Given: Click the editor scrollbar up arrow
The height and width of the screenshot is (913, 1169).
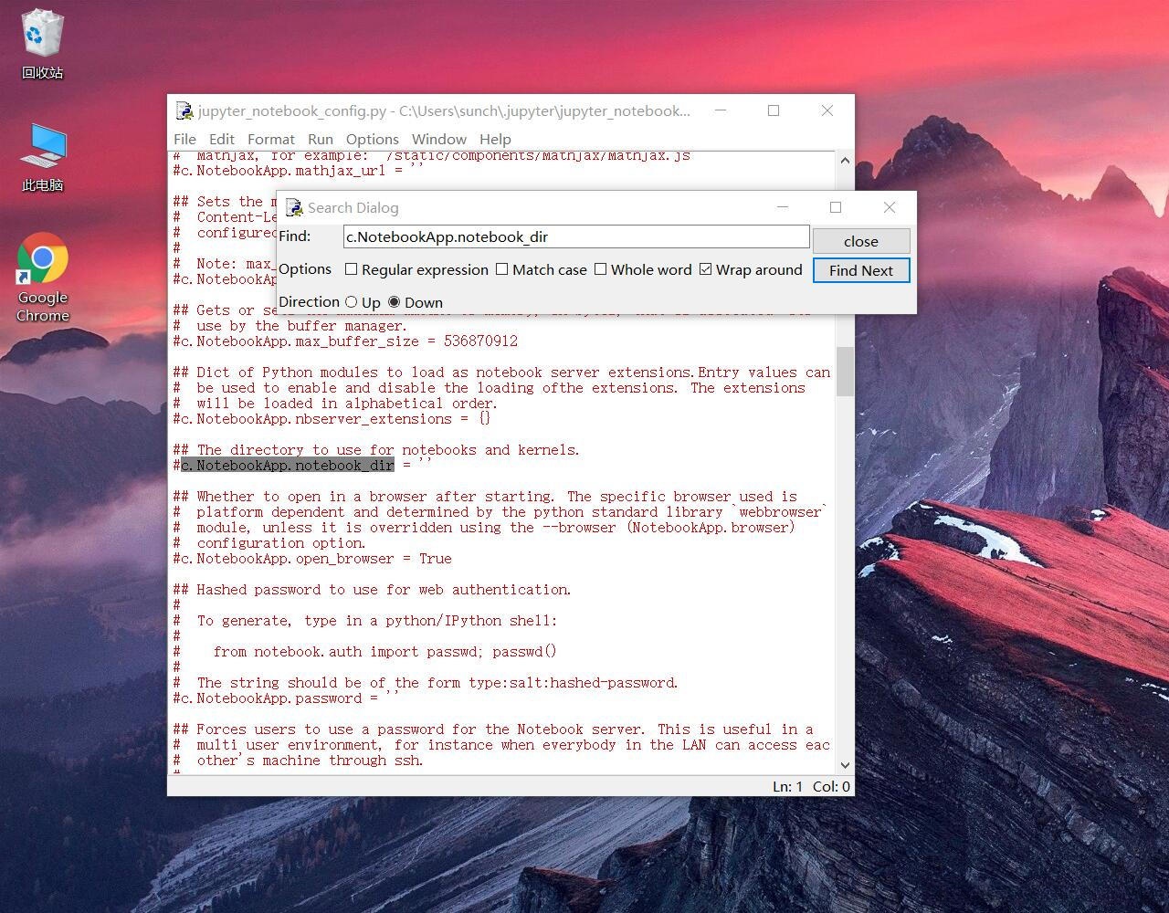Looking at the screenshot, I should [845, 161].
